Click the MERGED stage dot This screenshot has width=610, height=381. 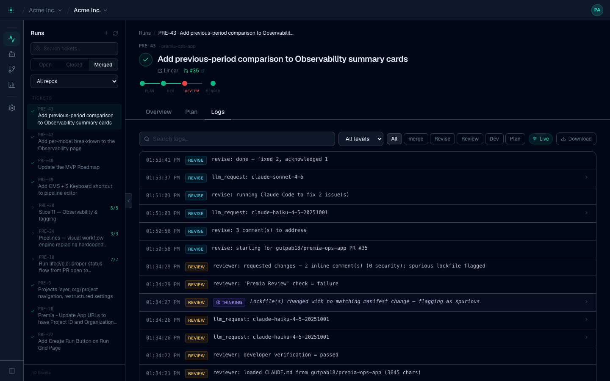[213, 83]
